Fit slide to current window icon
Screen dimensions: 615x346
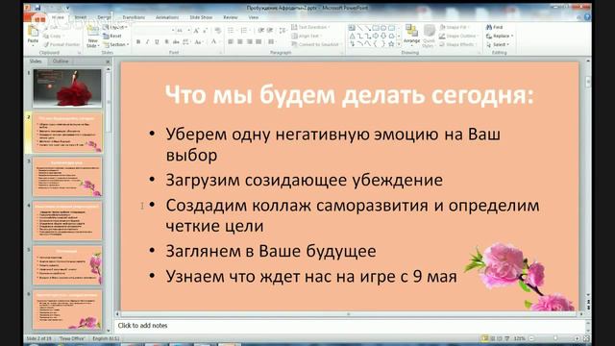pos(586,338)
